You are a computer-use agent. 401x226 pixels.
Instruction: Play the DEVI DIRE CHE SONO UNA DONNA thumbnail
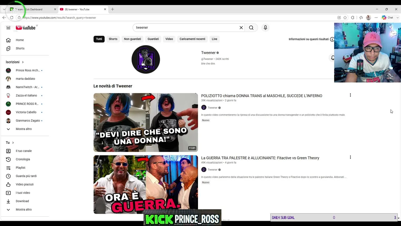(x=146, y=122)
